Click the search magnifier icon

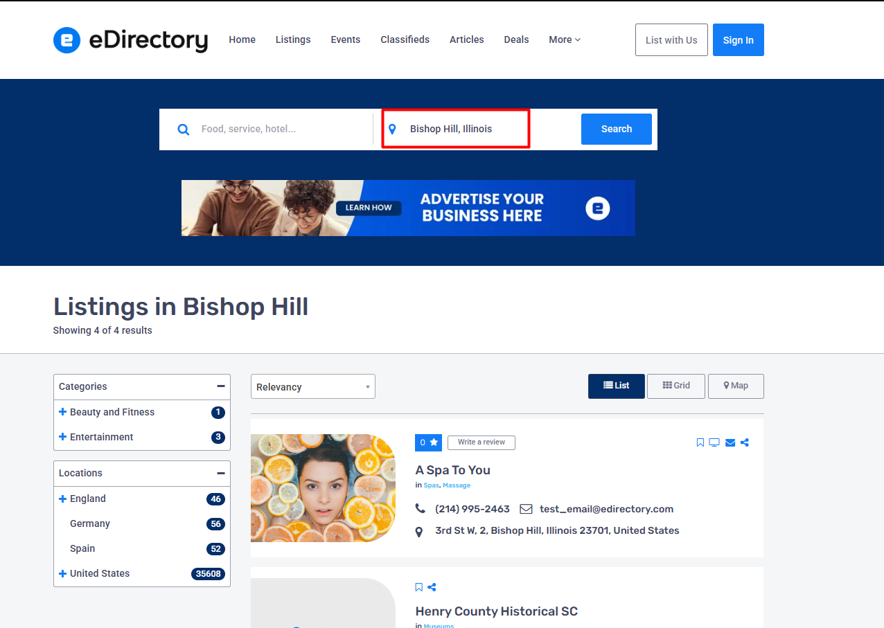coord(183,129)
